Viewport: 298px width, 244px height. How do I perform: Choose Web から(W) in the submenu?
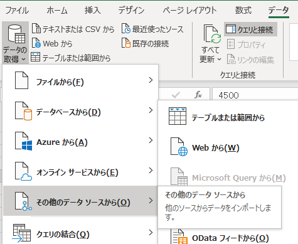point(216,148)
